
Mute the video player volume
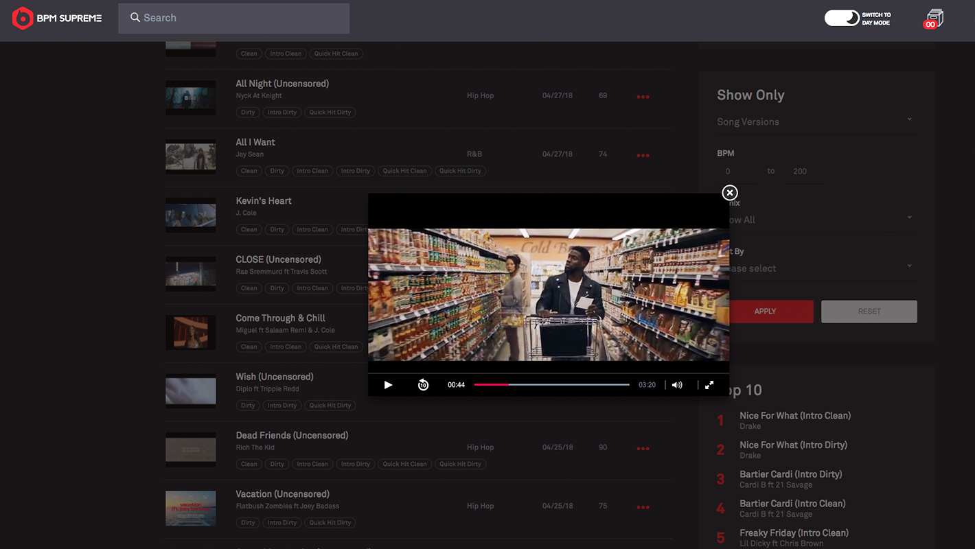tap(677, 385)
